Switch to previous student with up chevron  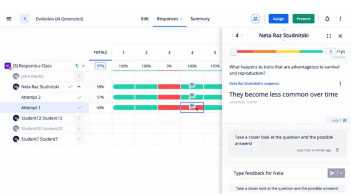pos(284,30)
